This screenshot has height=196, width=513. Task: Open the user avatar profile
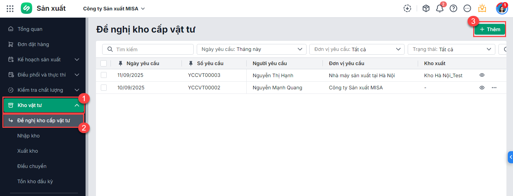click(502, 9)
